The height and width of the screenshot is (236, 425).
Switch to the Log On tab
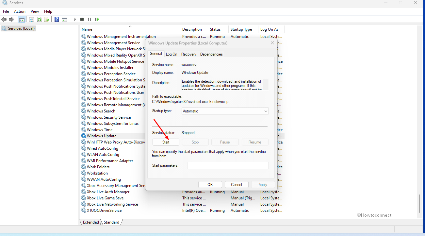click(x=172, y=54)
